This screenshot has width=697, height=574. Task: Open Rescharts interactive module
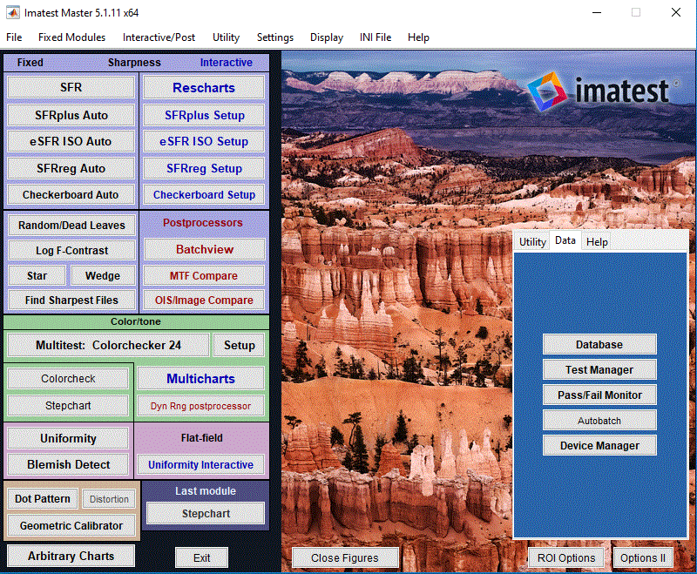pyautogui.click(x=204, y=88)
